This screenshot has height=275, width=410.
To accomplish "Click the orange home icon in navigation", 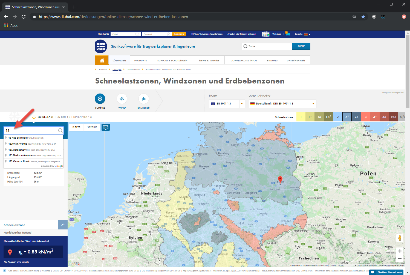I will (x=102, y=60).
